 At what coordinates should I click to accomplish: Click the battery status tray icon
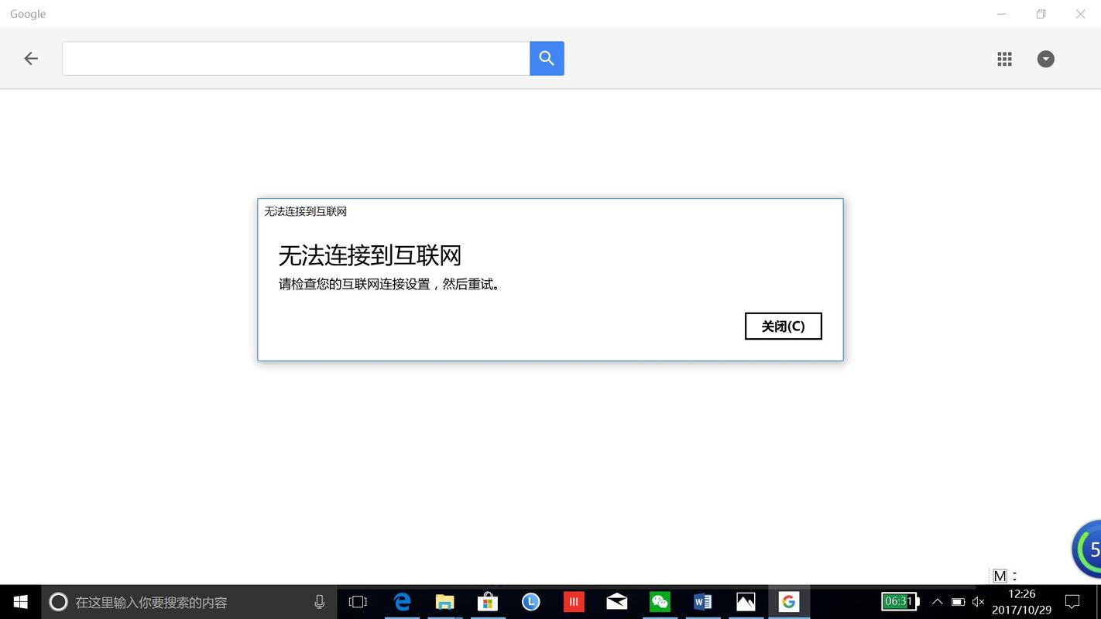point(958,602)
